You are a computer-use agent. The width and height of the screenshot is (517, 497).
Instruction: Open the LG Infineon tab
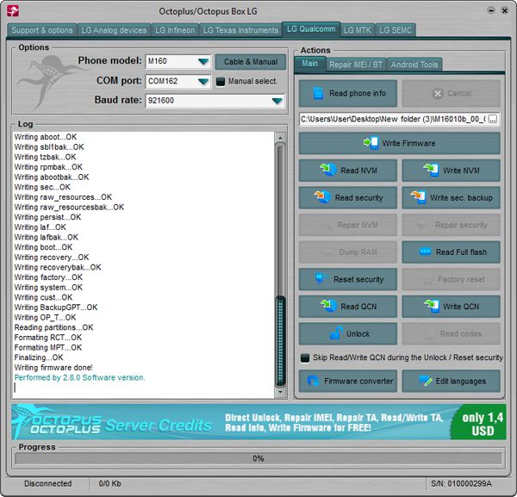(x=175, y=30)
